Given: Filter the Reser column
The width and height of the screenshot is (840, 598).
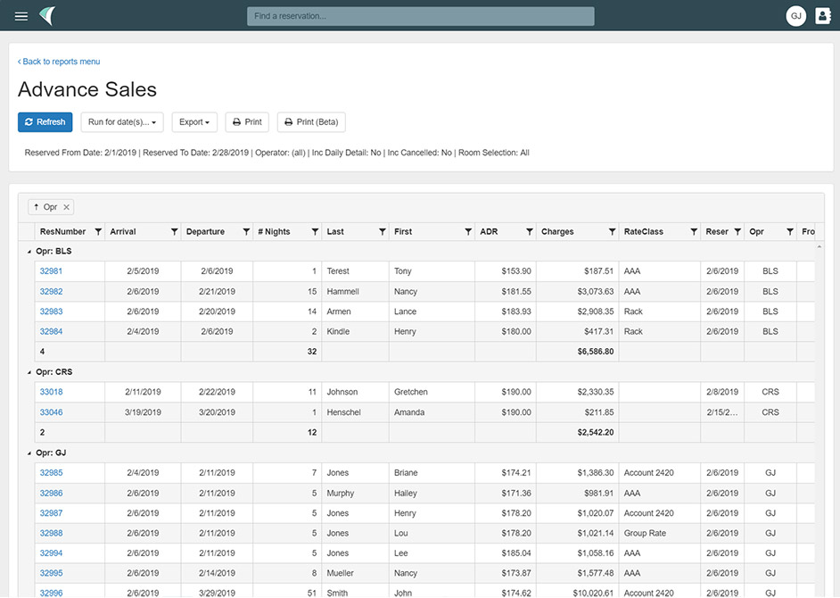Looking at the screenshot, I should coord(737,232).
